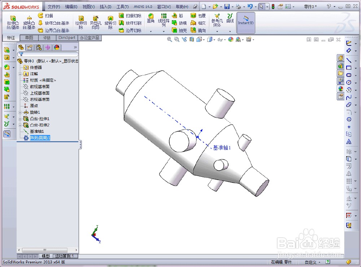
Task: Switch to the 草图 sketch tab
Action: (29, 38)
